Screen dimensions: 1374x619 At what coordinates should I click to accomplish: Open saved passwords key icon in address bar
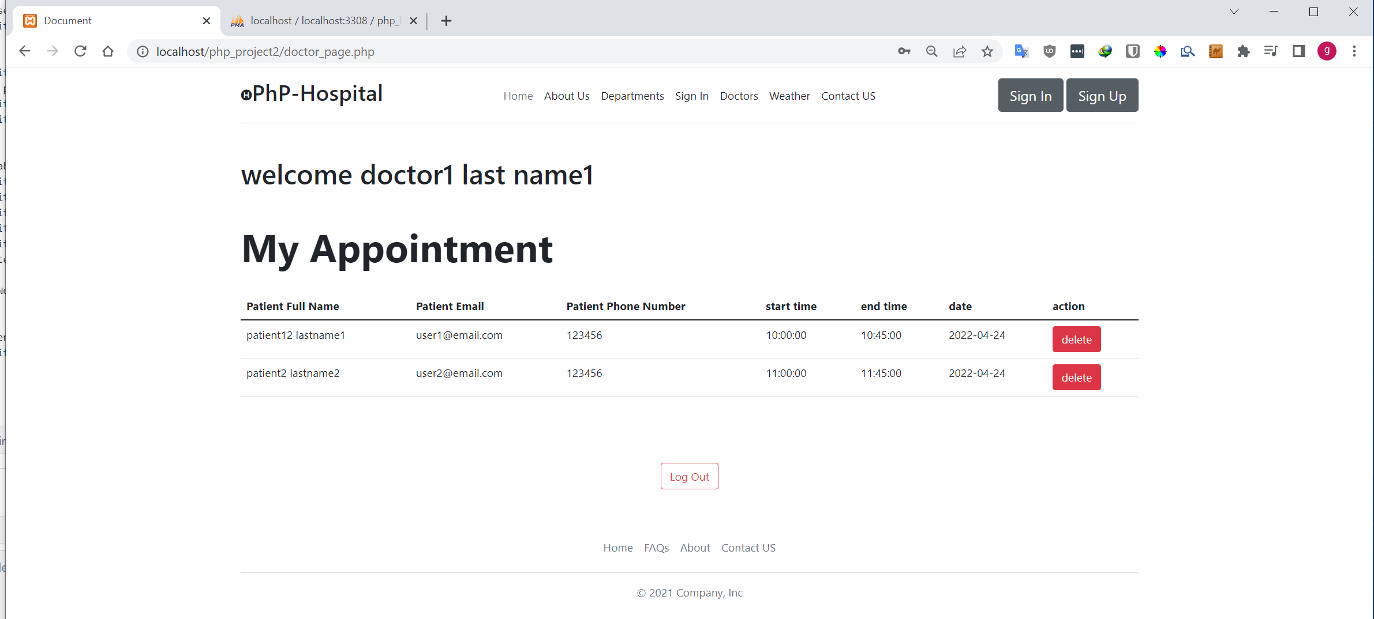coord(905,51)
